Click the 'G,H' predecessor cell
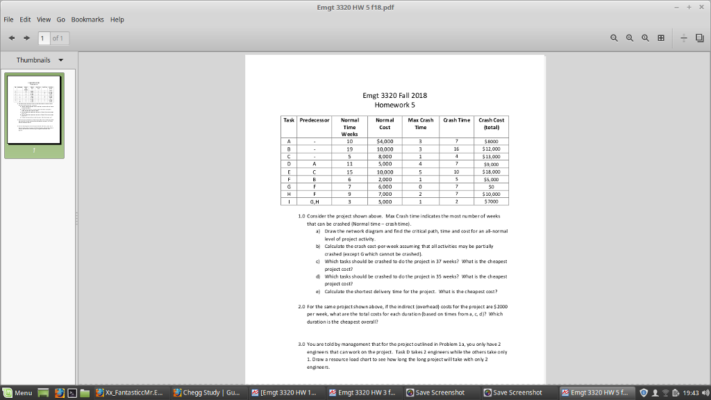Image resolution: width=711 pixels, height=400 pixels. tap(315, 202)
